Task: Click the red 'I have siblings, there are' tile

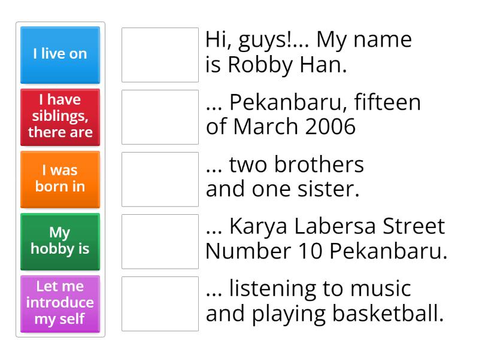Action: (x=60, y=117)
